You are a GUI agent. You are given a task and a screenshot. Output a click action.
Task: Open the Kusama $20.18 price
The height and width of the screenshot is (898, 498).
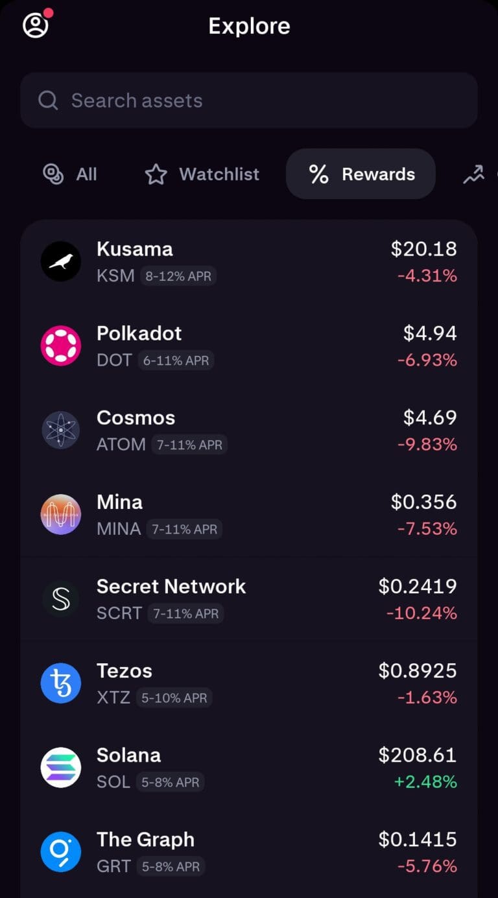click(x=423, y=249)
